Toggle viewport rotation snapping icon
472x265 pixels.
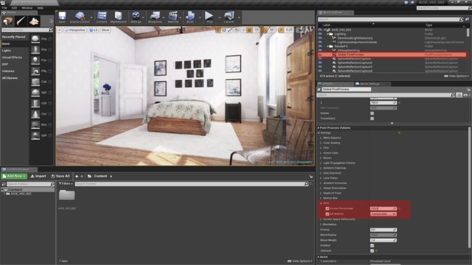[x=264, y=30]
